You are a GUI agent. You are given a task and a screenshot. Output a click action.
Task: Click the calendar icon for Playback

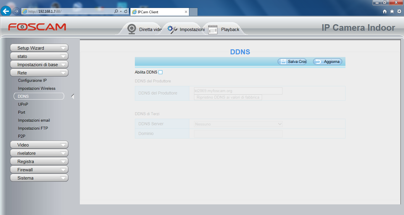point(213,30)
